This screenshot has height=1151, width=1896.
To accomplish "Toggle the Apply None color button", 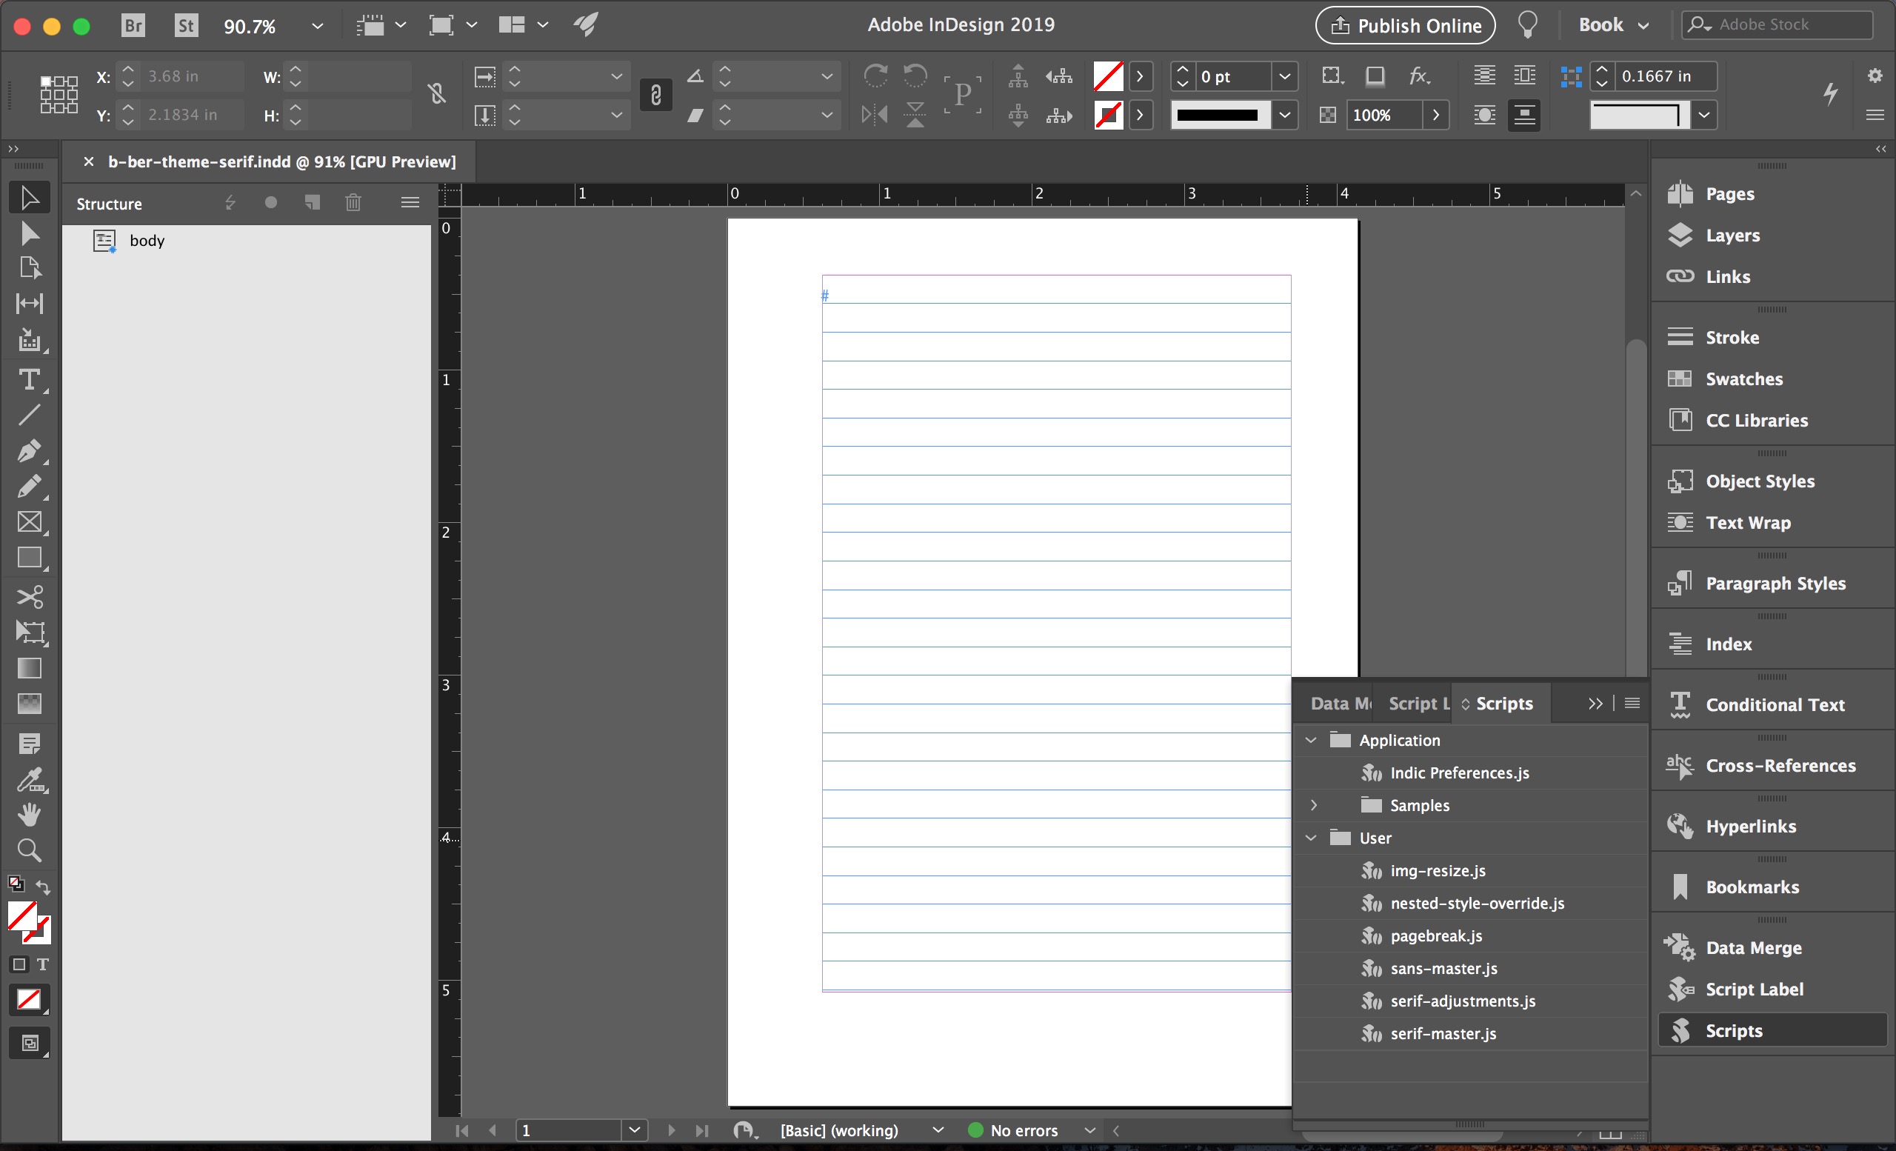I will [x=29, y=999].
